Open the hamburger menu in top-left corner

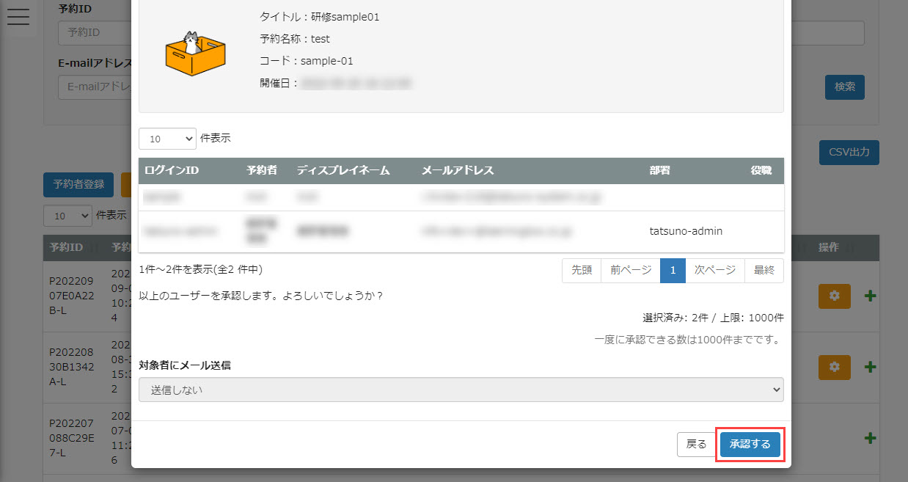pos(18,16)
